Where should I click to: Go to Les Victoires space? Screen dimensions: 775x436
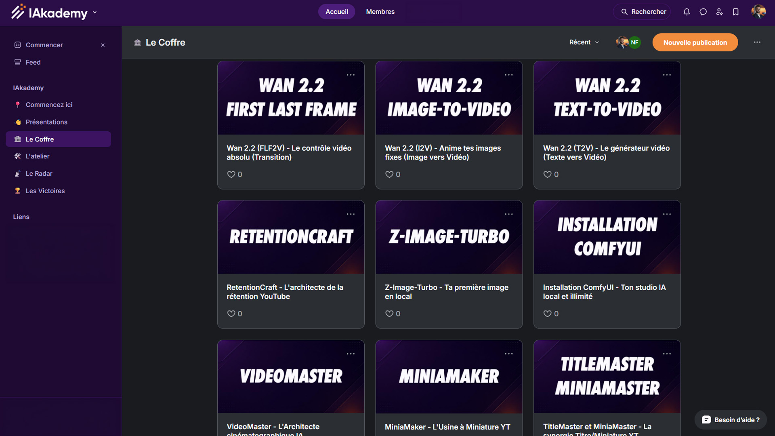pos(58,191)
